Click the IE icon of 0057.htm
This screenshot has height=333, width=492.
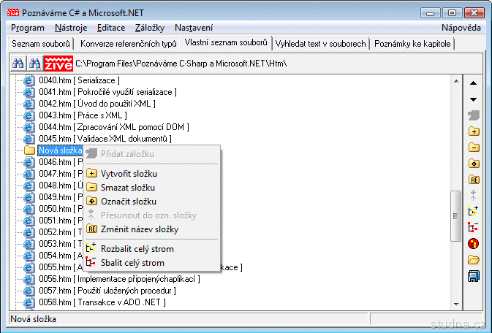(x=29, y=291)
